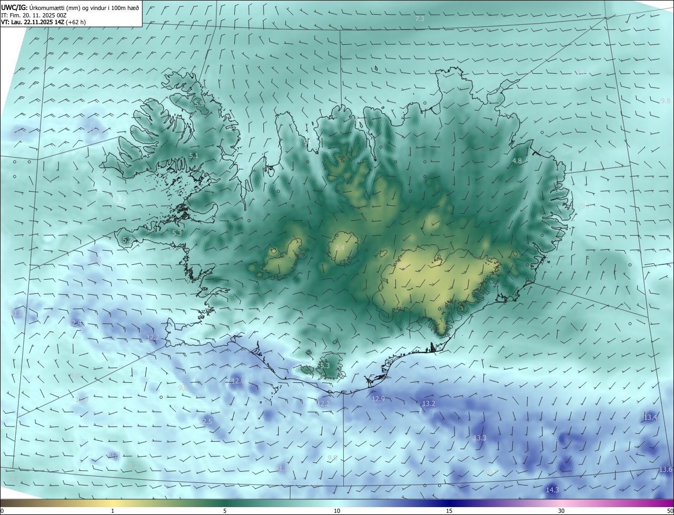Select the 5.9 value in the Westfjords
Viewport: 674px width, 515px height.
coord(199,104)
